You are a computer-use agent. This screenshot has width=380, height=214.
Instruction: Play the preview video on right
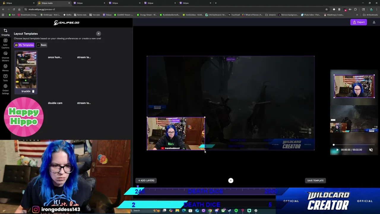pos(337,150)
